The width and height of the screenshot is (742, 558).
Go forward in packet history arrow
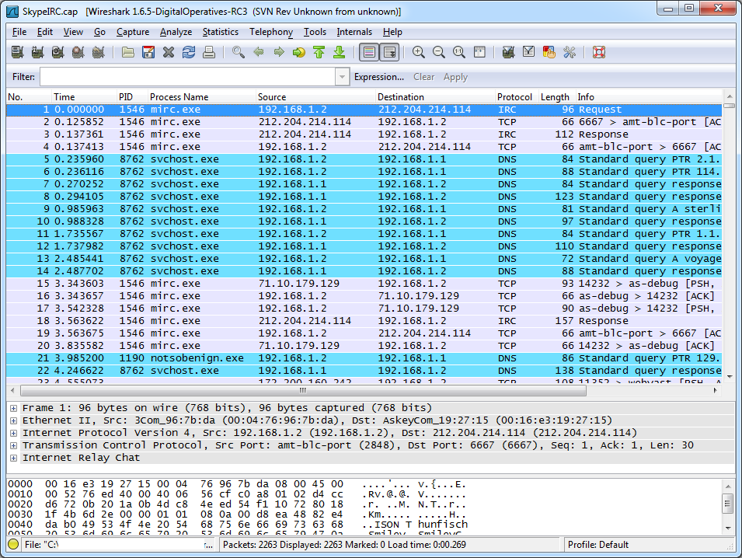point(279,52)
